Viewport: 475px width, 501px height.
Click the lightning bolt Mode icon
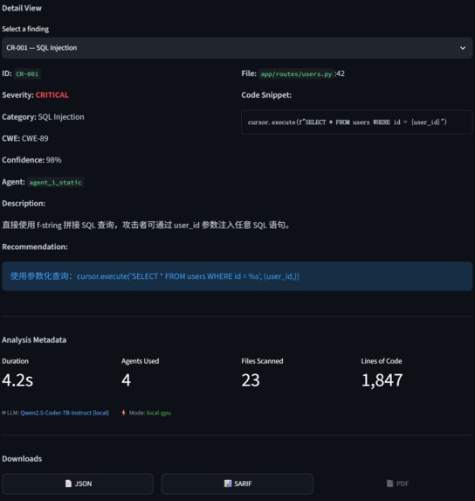[x=123, y=413]
